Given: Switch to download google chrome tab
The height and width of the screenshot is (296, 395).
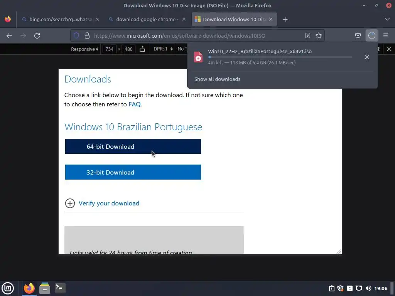Looking at the screenshot, I should click(x=147, y=19).
